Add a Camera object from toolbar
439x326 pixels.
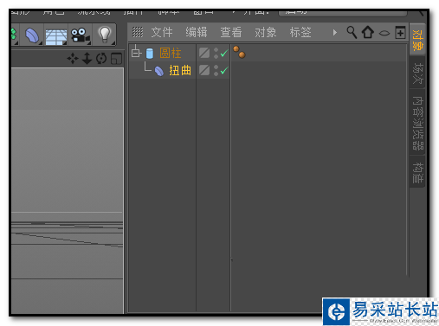tap(81, 35)
